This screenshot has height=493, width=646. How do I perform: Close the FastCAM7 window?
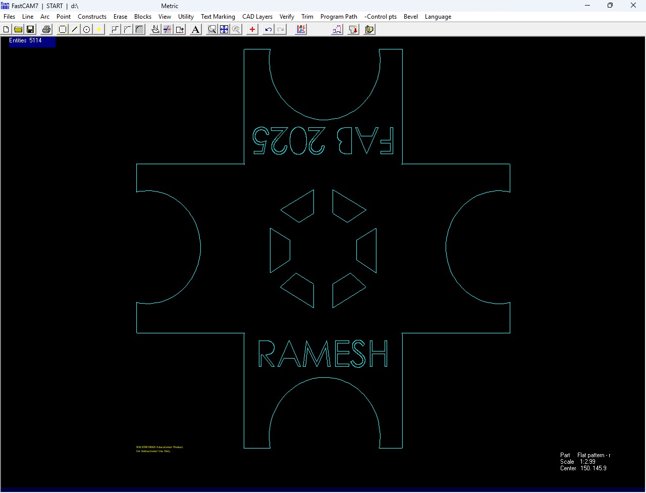[x=633, y=6]
